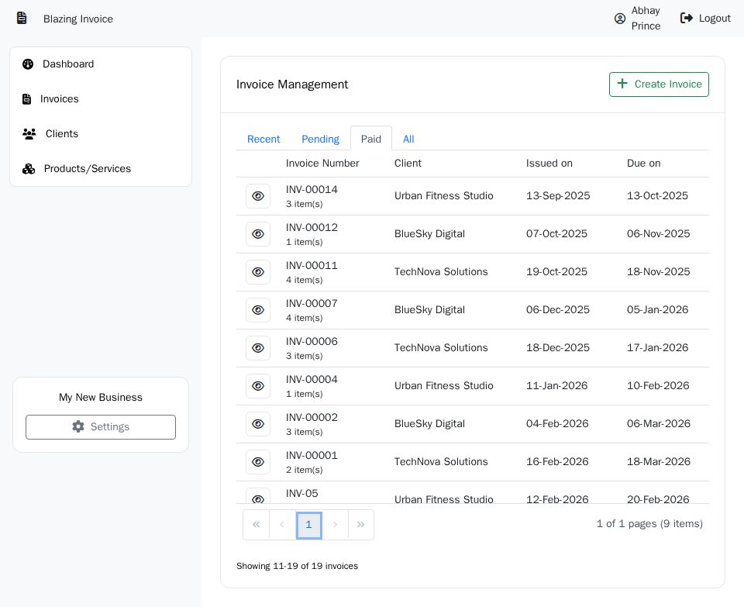Click the next page chevron

coord(335,525)
